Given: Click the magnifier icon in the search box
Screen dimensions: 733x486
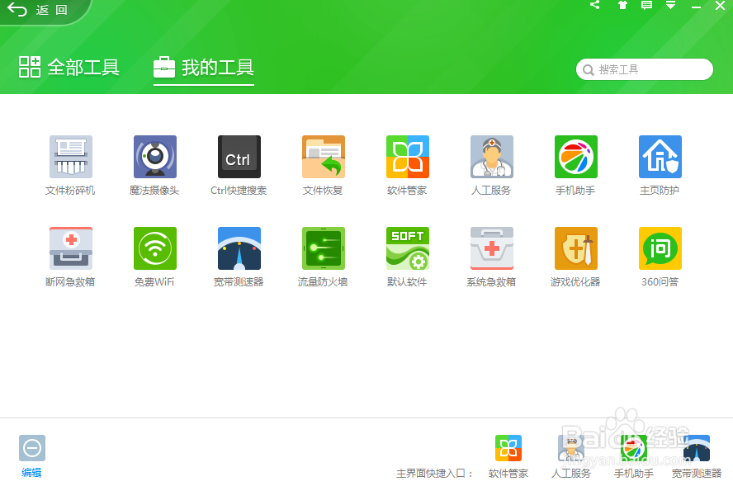Looking at the screenshot, I should pos(588,69).
